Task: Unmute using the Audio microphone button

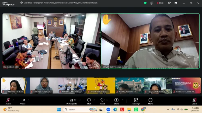Action: (8, 101)
